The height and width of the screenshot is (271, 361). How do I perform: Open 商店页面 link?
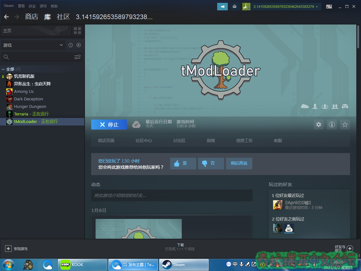(106, 141)
